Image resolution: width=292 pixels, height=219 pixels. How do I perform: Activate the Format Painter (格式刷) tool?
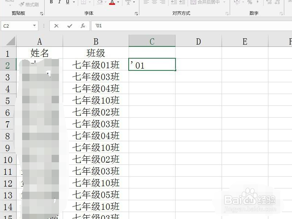click(x=29, y=4)
